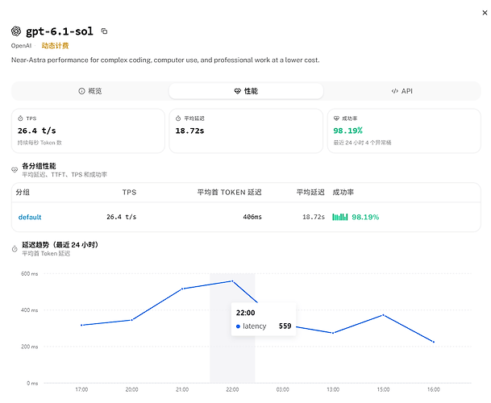Viewport: 491px width, 403px height.
Task: Click the 400 ms y-axis label
Action: tap(30, 310)
